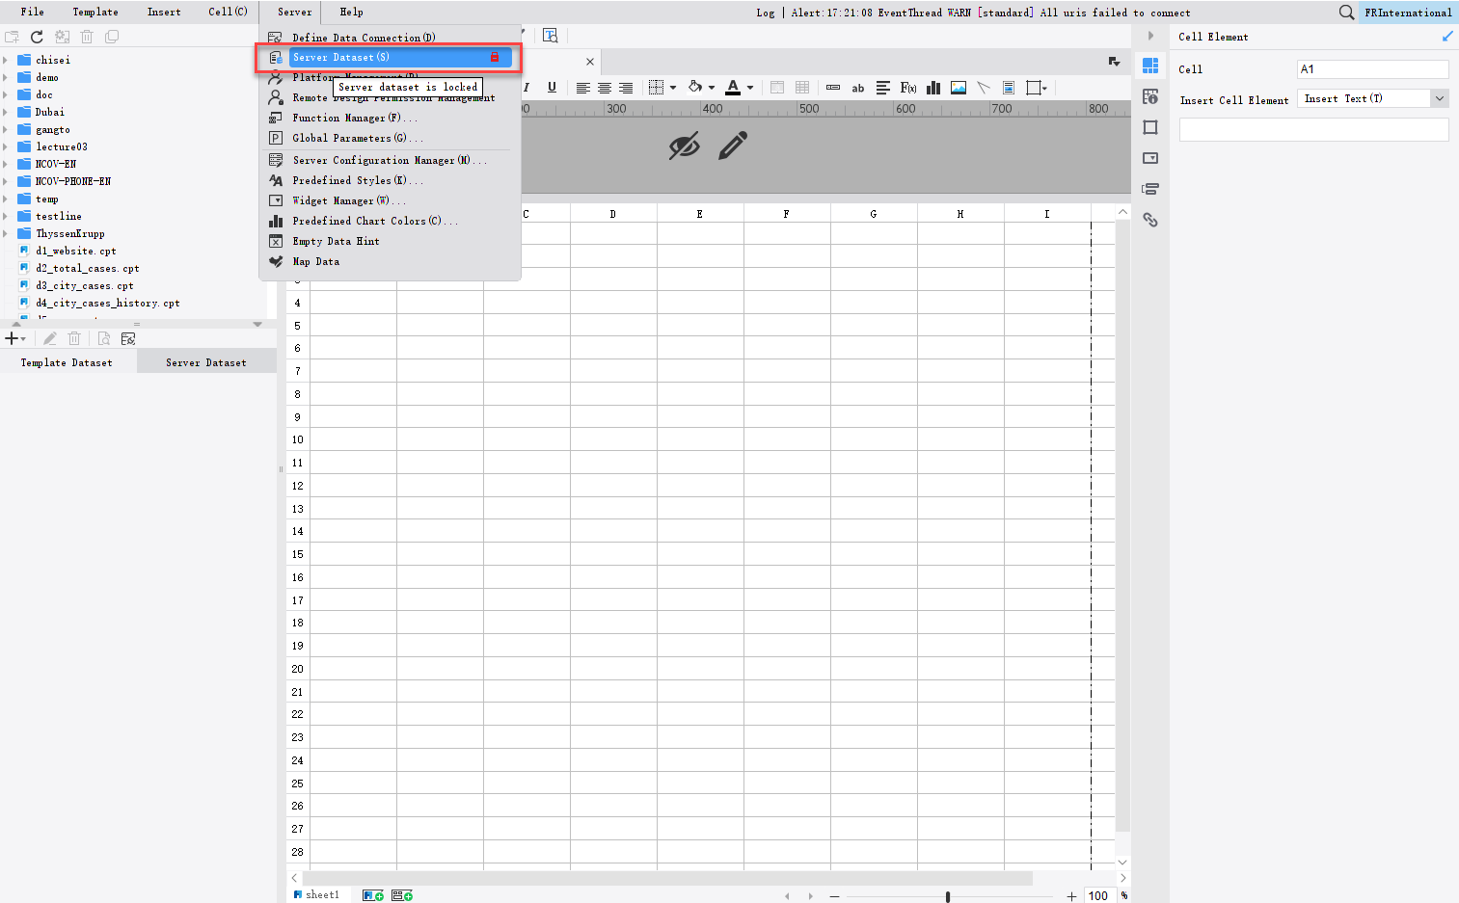Open the border style dropdown arrow
Screen dimensions: 1459x903
click(672, 88)
